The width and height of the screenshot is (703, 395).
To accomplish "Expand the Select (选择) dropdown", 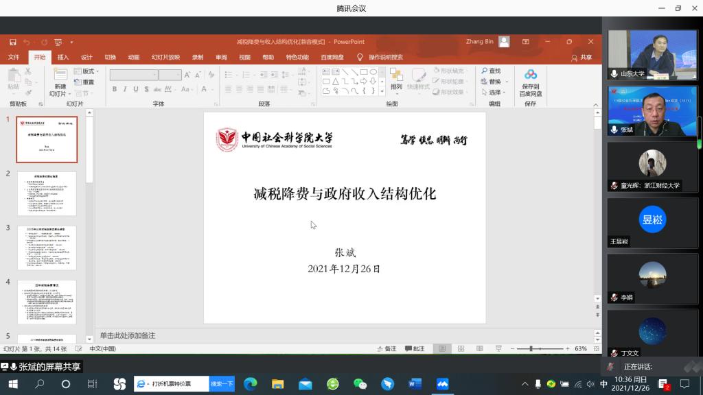I will point(495,93).
